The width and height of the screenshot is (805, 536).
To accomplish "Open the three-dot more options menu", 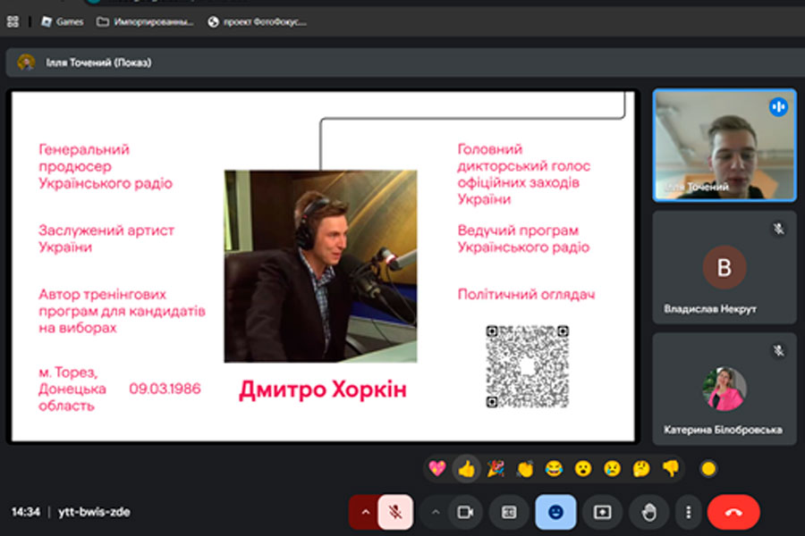I will (688, 512).
